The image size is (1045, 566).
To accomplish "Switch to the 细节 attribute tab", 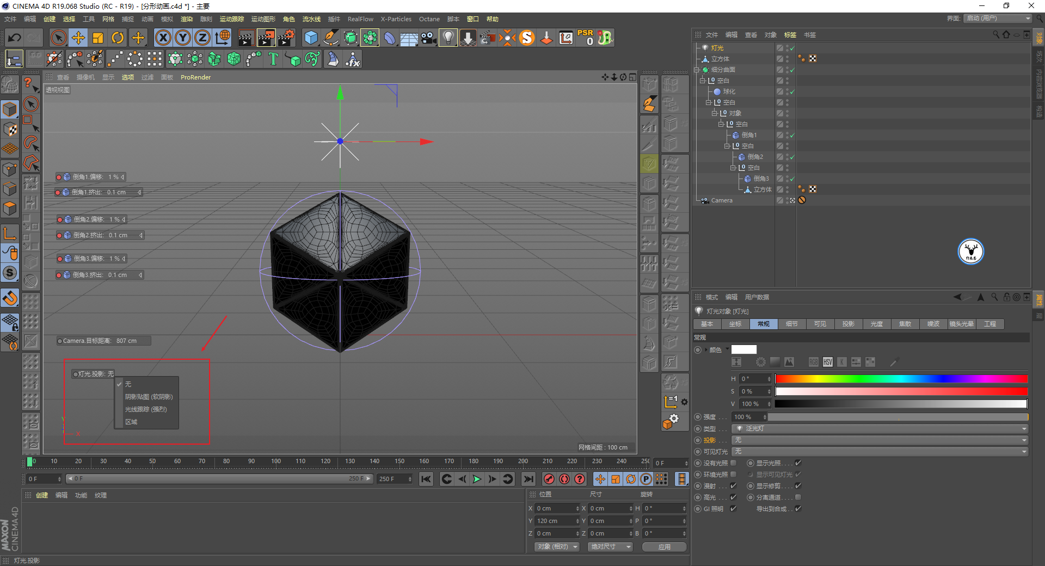I will pos(792,324).
